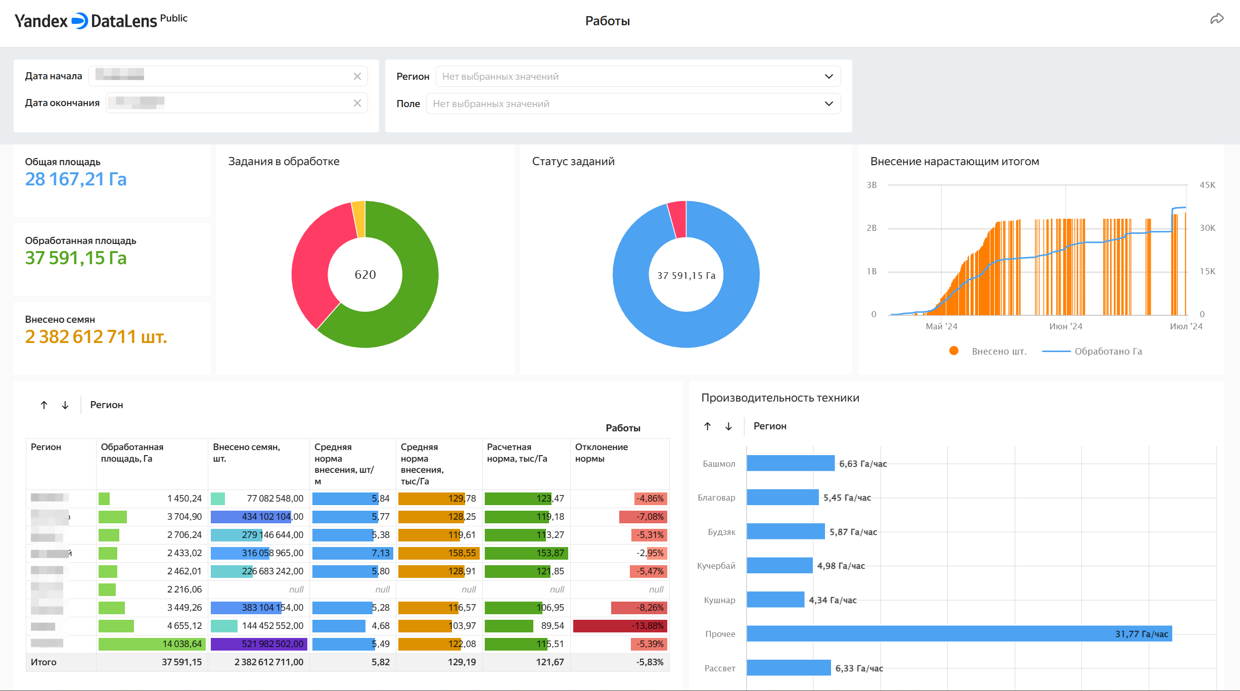This screenshot has width=1240, height=691.
Task: Click ascending arrow in Производительность техники chart
Action: pos(708,426)
